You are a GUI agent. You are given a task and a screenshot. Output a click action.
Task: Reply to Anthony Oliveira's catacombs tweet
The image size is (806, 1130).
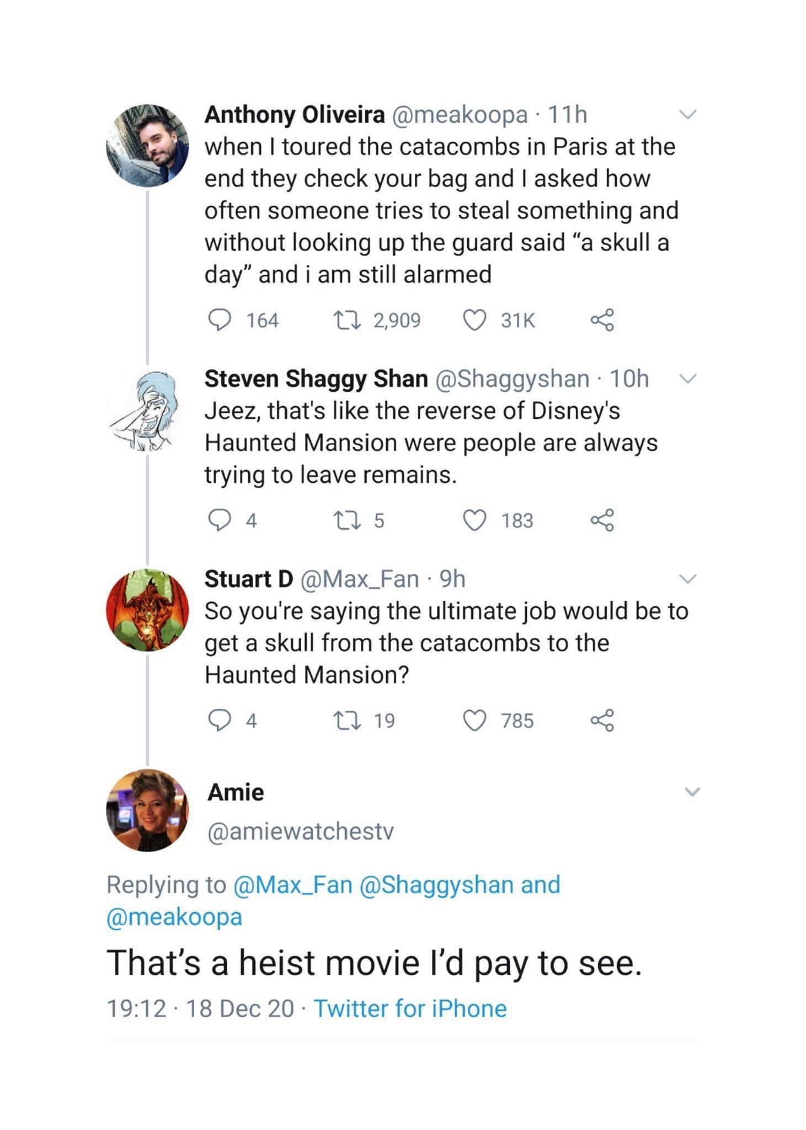point(219,320)
